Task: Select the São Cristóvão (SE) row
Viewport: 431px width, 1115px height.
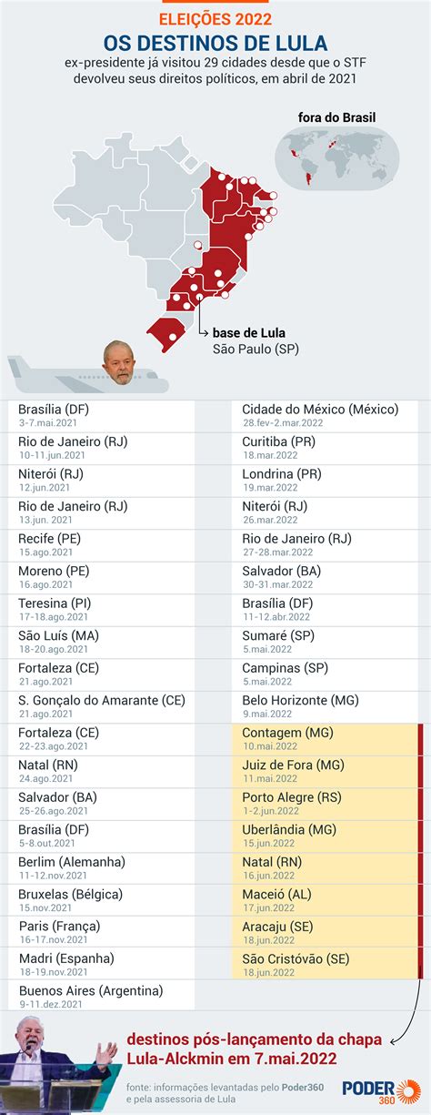Action: click(x=326, y=964)
